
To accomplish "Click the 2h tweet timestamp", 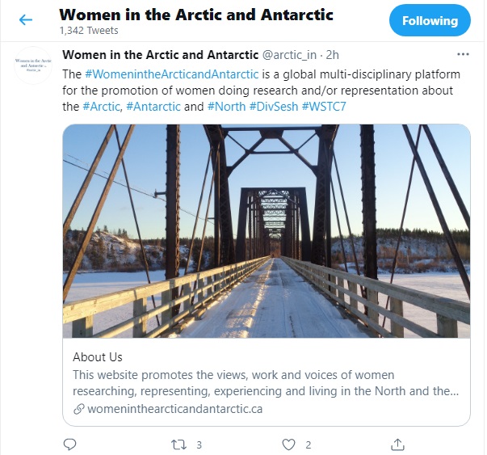I will (x=331, y=56).
